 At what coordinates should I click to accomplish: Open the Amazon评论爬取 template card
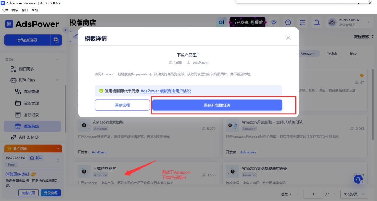tap(295, 137)
